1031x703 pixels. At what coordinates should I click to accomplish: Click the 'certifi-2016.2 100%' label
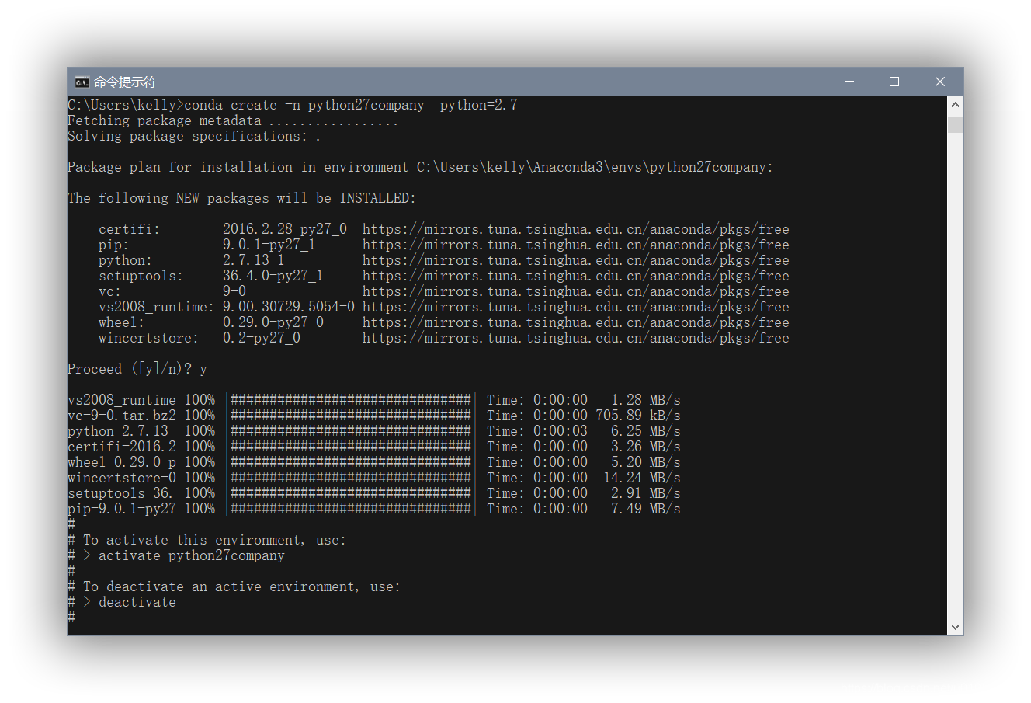141,447
